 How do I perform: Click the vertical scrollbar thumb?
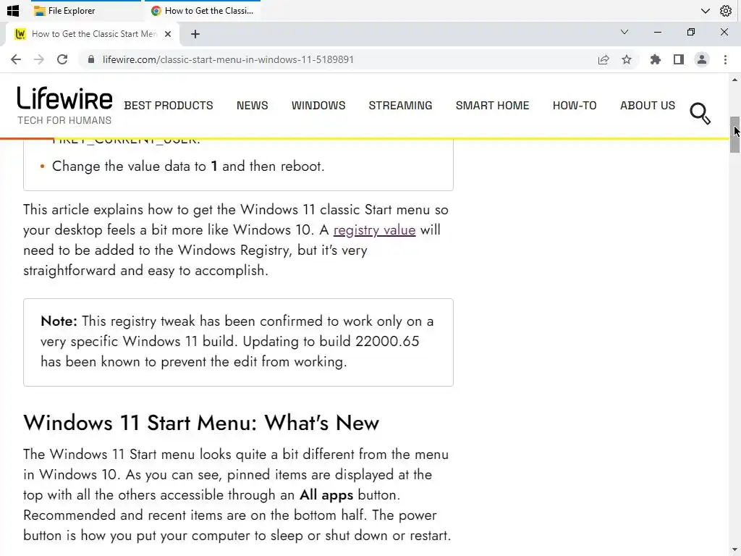tap(734, 135)
